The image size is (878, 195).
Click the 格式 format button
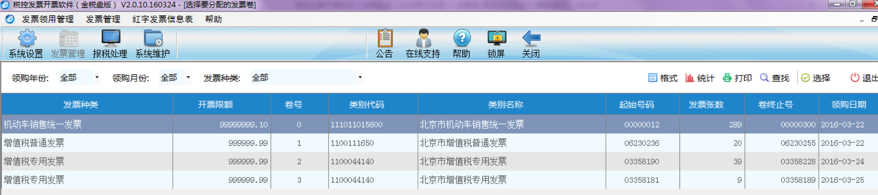click(663, 78)
